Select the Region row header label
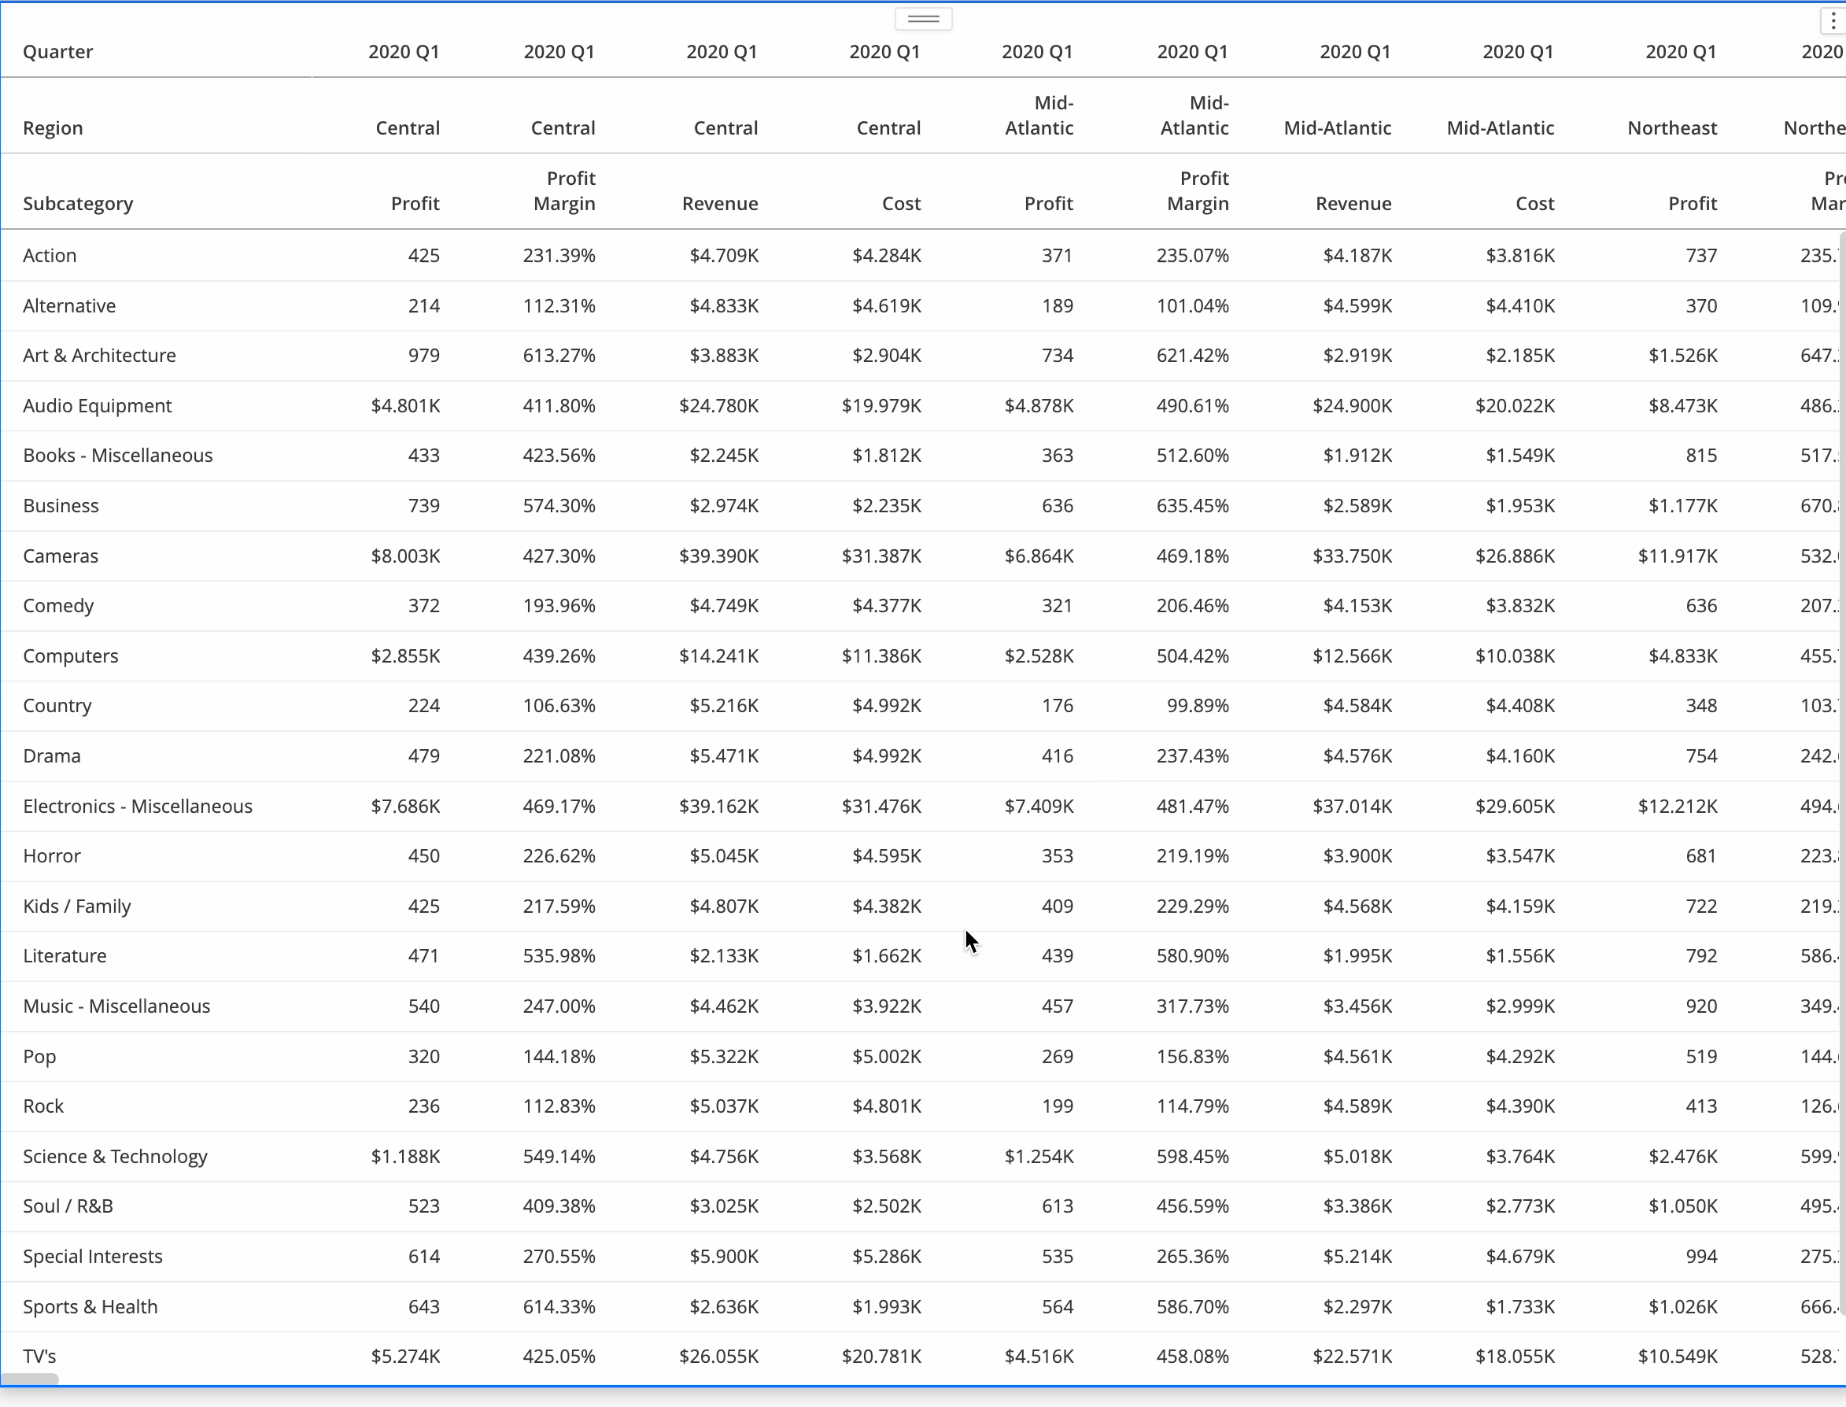 click(x=53, y=128)
